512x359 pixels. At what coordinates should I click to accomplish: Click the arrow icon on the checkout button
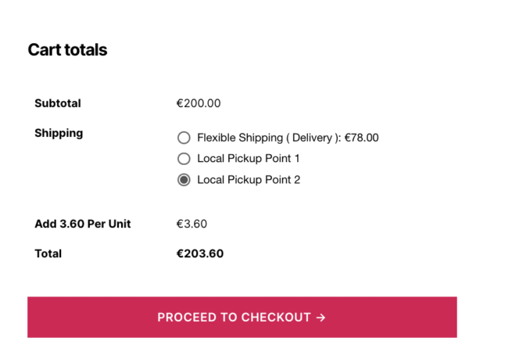pyautogui.click(x=320, y=318)
